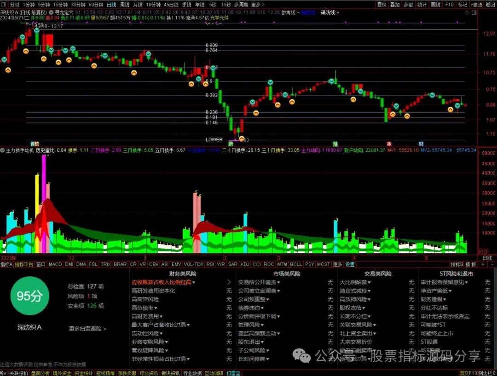Select the VOL-TDX indicator tab

193,264
